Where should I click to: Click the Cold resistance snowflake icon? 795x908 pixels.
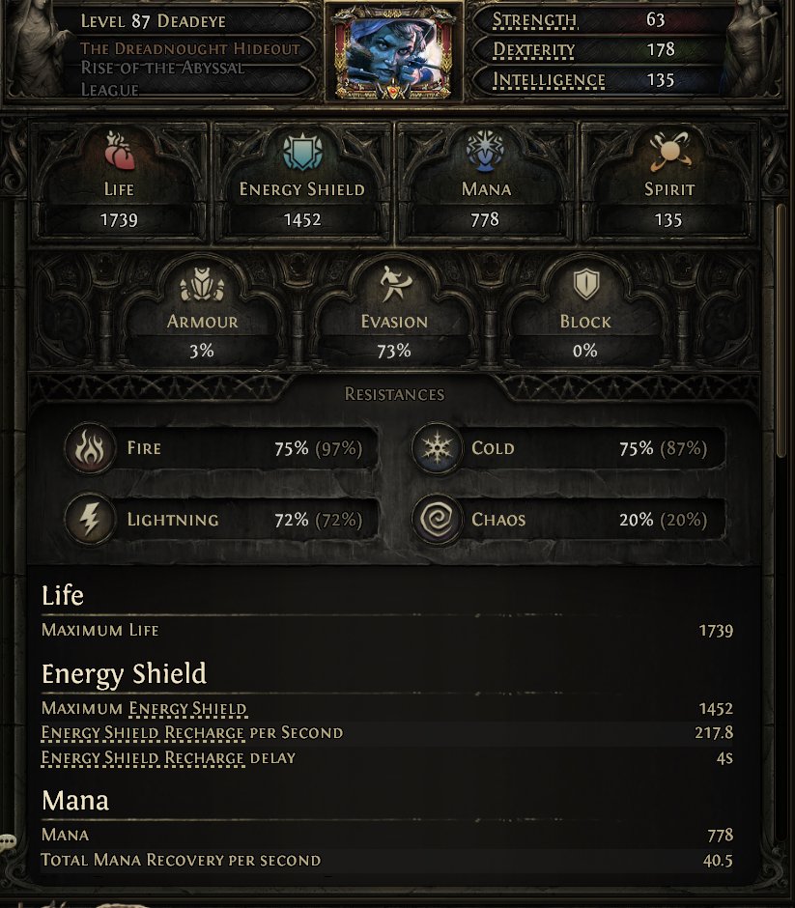pos(435,449)
